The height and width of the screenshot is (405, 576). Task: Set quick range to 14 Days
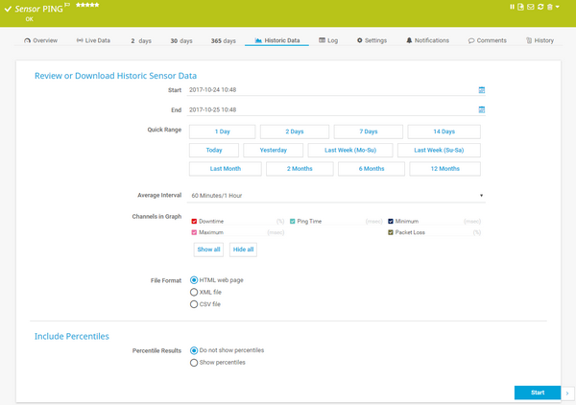coord(444,131)
